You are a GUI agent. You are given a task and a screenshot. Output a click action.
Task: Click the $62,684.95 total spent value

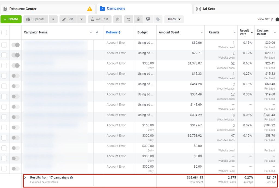pos(195,177)
